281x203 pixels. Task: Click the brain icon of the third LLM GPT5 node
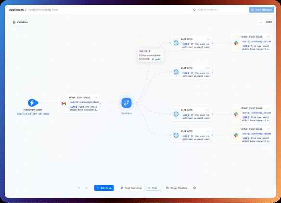tap(176, 114)
